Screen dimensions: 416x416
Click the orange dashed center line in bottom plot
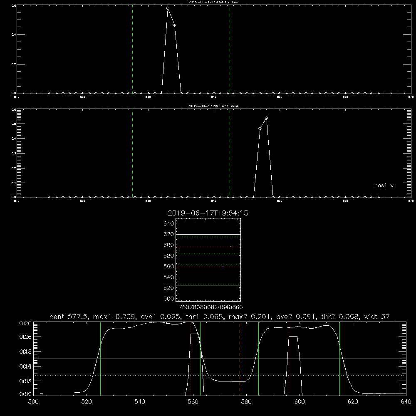click(x=240, y=359)
